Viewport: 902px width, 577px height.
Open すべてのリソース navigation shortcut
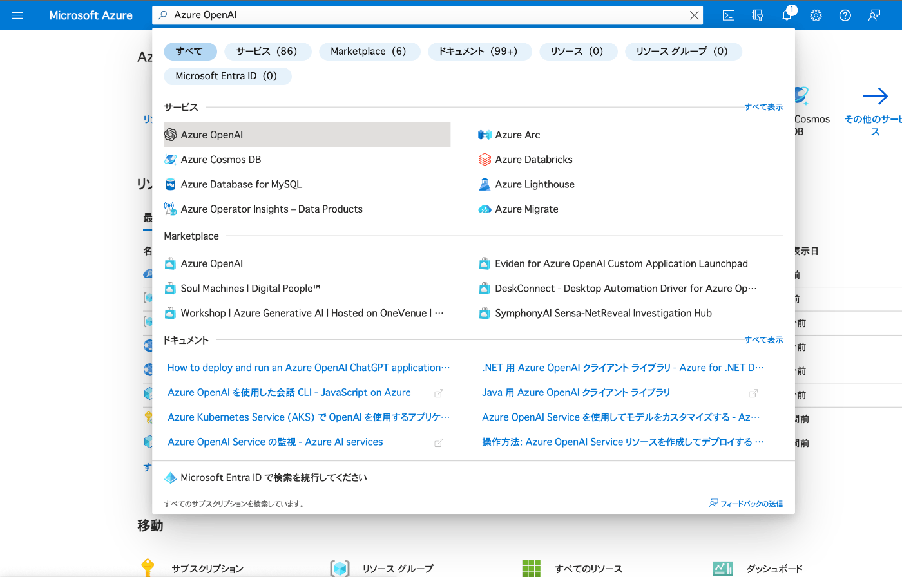[x=589, y=569]
